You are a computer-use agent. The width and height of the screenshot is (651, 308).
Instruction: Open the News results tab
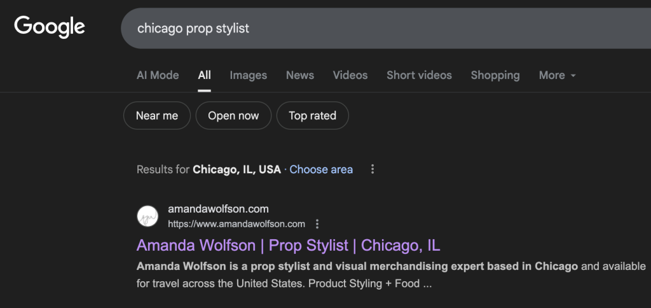[299, 75]
